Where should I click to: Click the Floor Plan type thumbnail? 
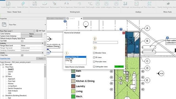pos(4,24)
